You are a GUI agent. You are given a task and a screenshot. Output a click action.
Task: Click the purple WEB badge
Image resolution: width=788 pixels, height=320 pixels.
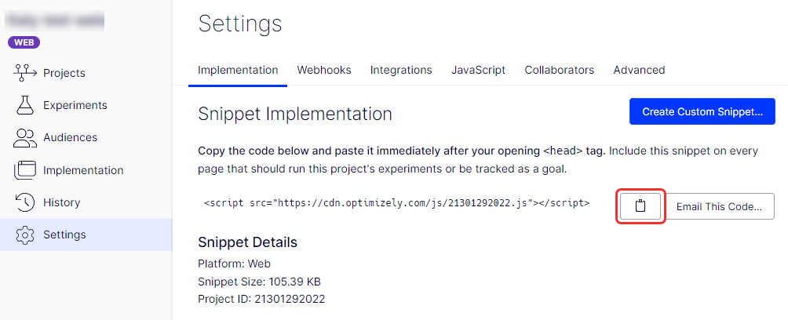click(x=24, y=42)
